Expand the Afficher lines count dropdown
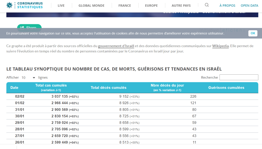Viewport: 262px width, 149px height. [28, 78]
